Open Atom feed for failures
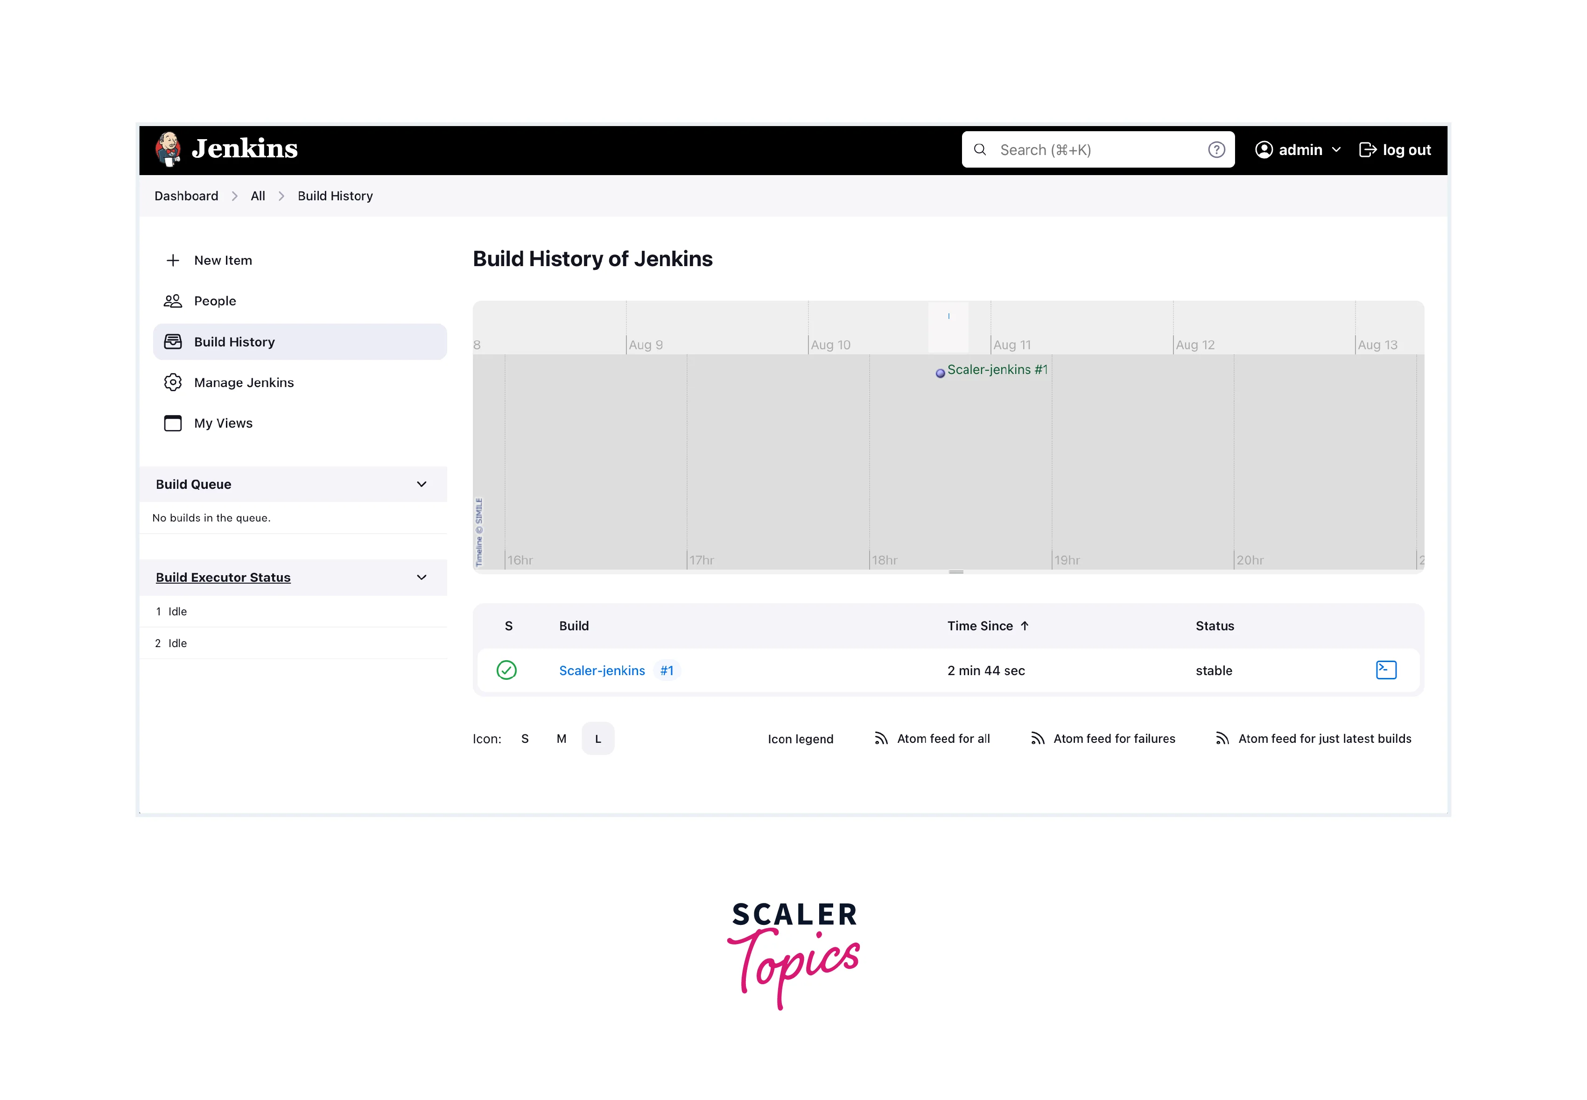 [x=1114, y=739]
